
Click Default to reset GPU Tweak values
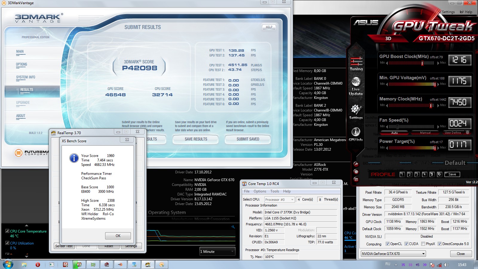pos(455,163)
